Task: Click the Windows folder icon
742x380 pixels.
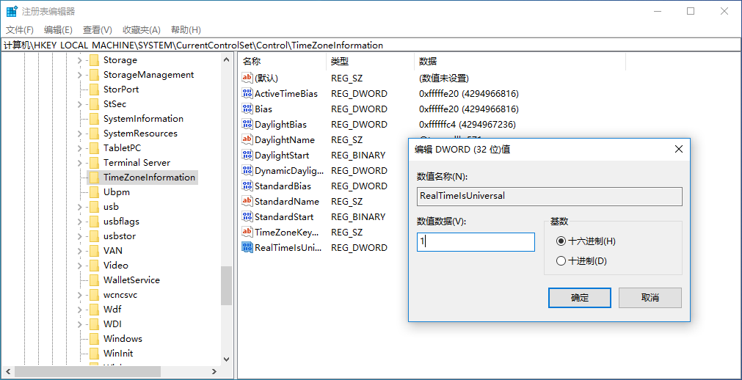Action: tap(94, 339)
